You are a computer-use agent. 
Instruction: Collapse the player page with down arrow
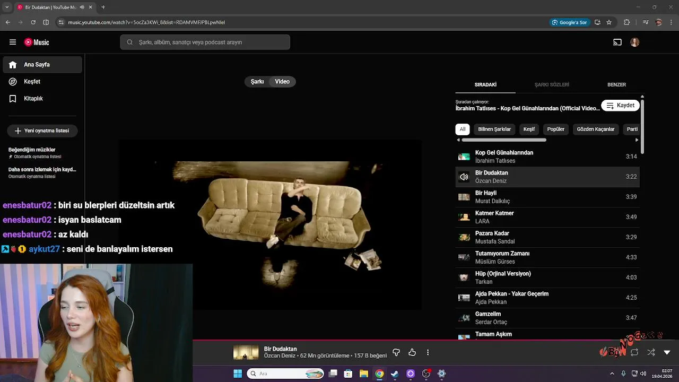(667, 352)
